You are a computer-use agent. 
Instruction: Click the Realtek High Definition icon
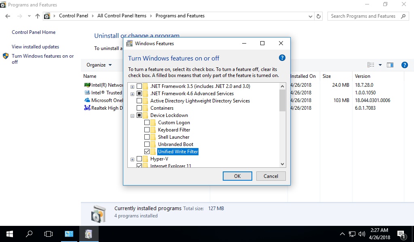tap(87, 108)
